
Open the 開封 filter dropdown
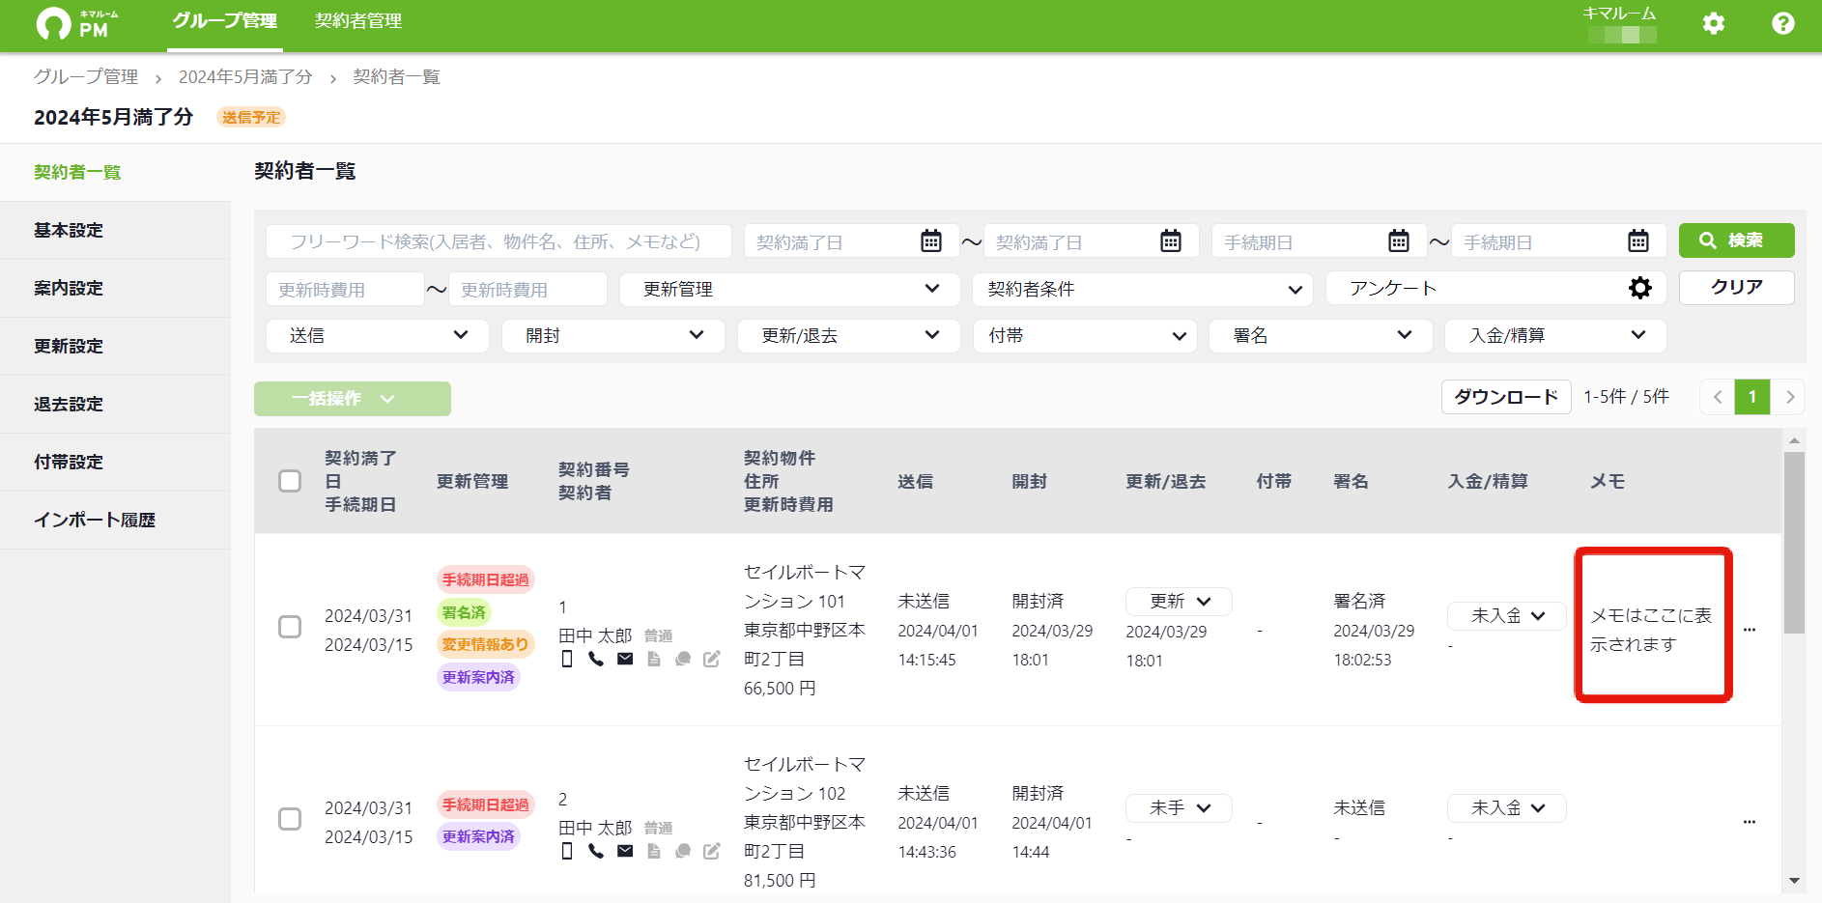[x=613, y=335]
